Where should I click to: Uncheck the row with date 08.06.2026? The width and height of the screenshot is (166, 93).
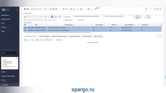click(x=25, y=30)
